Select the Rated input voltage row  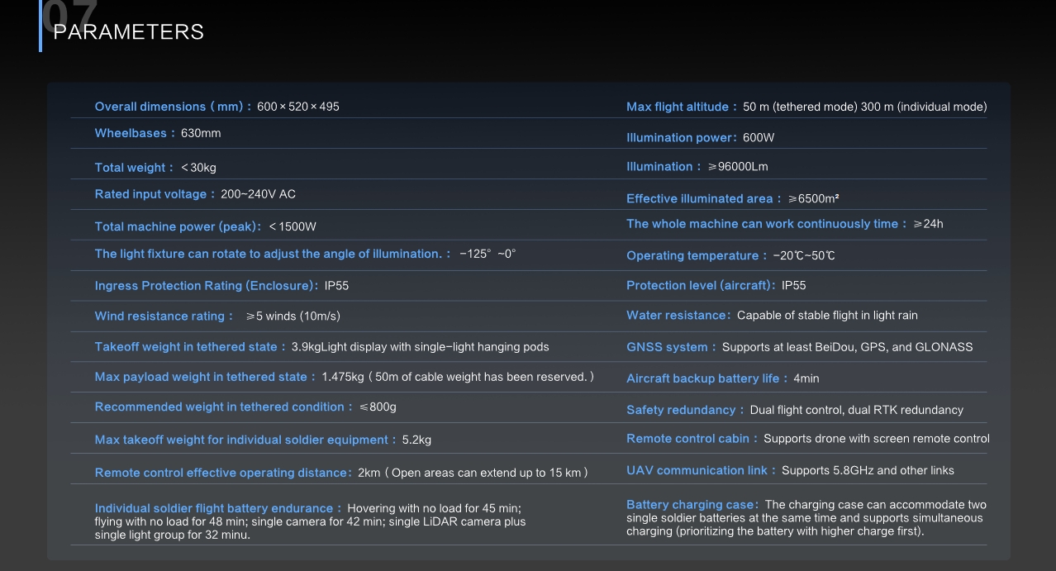195,194
